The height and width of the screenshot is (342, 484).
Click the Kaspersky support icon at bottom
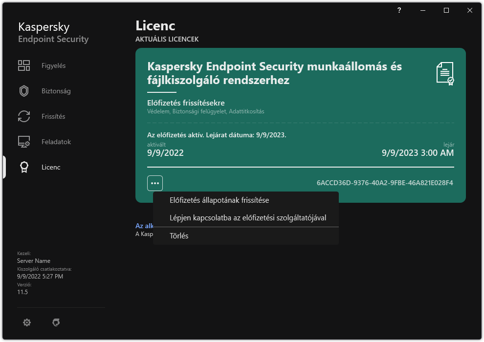[56, 322]
